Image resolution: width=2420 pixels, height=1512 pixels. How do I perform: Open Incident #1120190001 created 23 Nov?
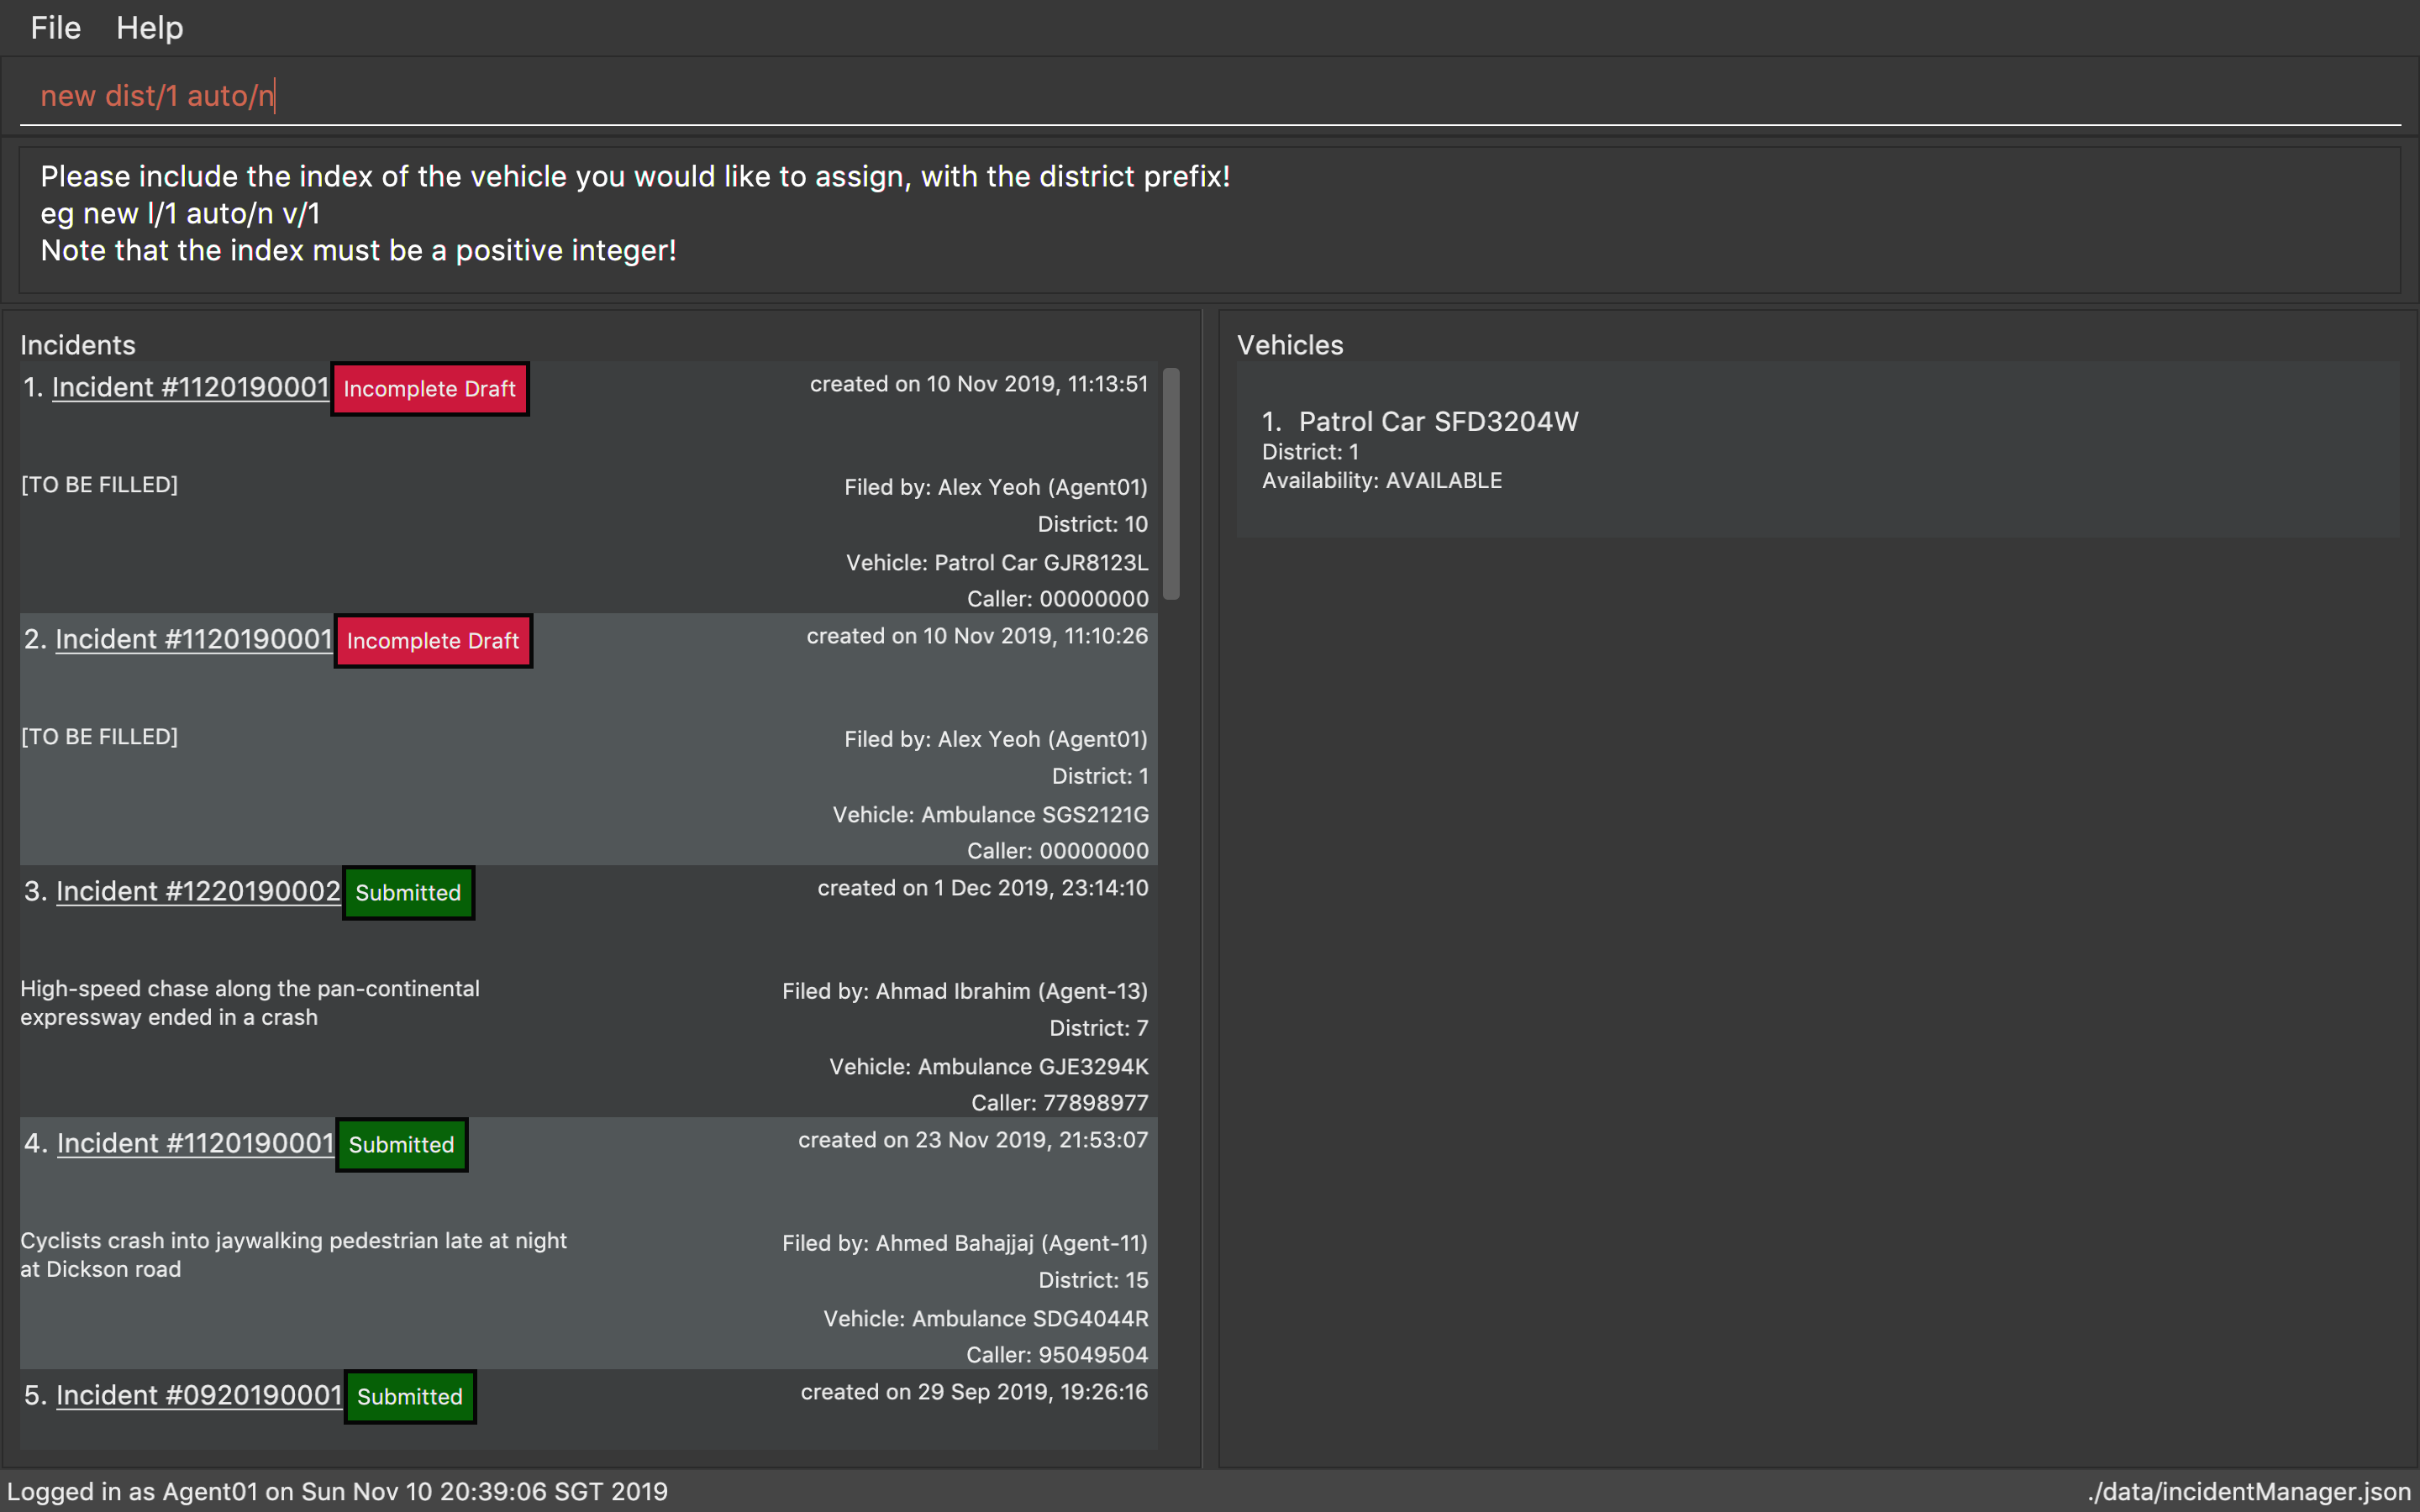tap(195, 1144)
